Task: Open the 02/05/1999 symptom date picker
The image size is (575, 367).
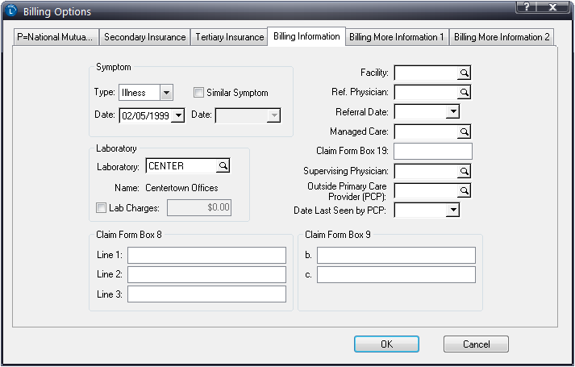Action: tap(178, 115)
